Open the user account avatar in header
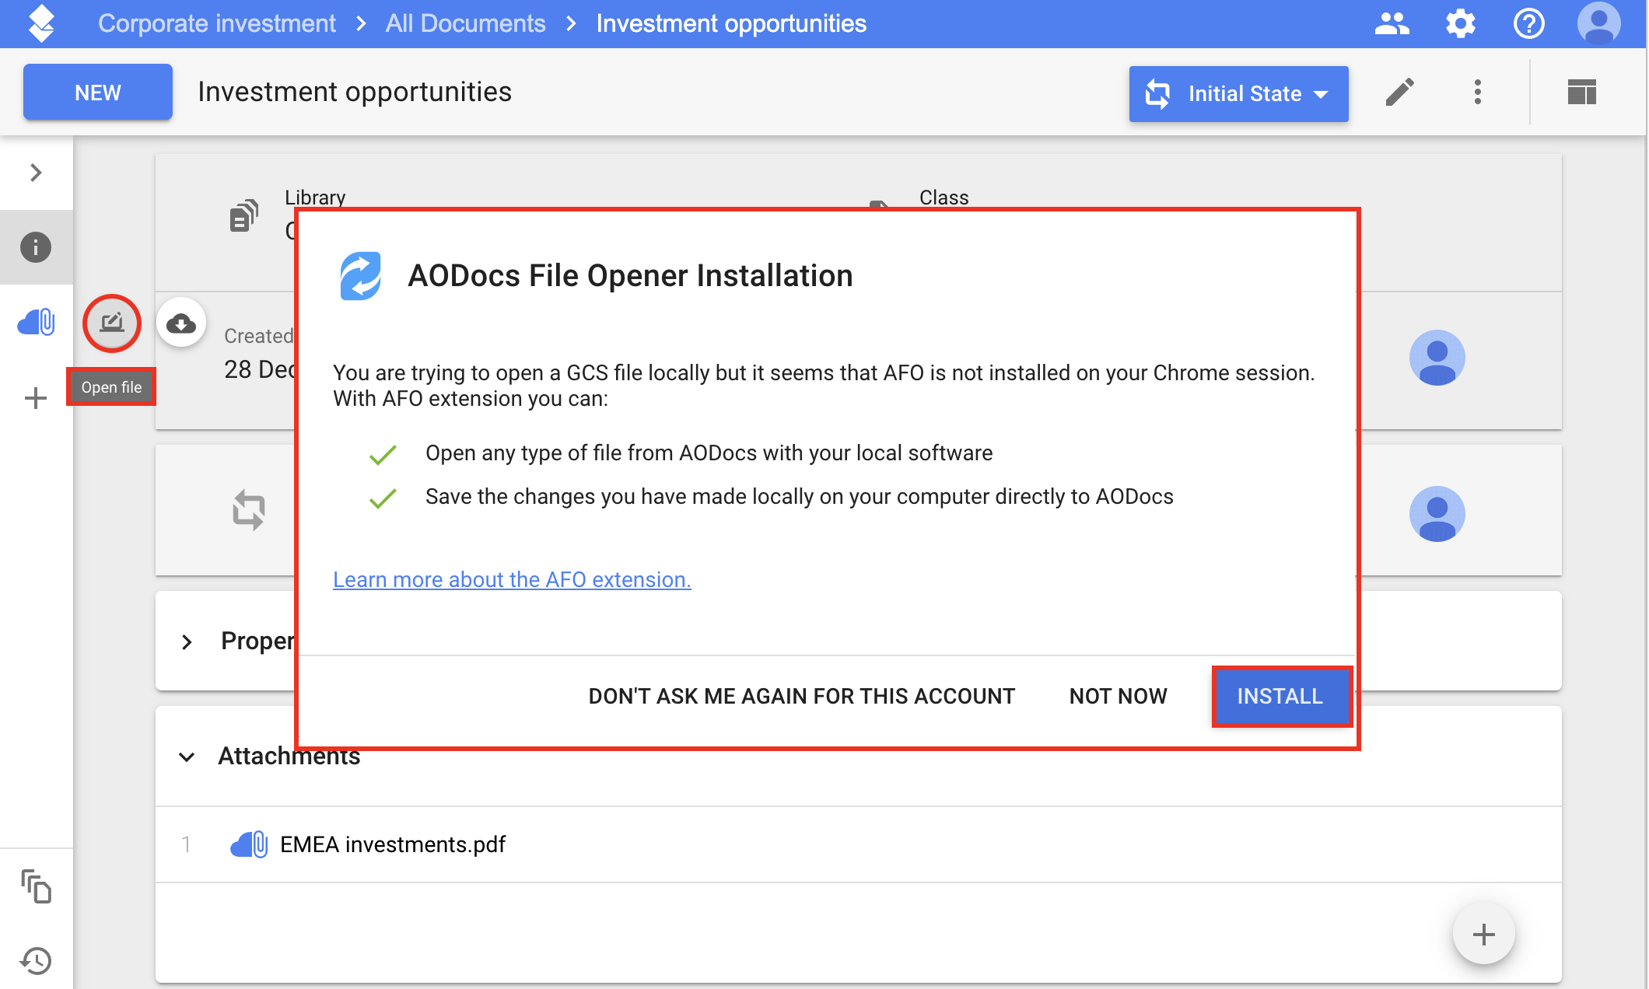The height and width of the screenshot is (989, 1649). pyautogui.click(x=1598, y=23)
